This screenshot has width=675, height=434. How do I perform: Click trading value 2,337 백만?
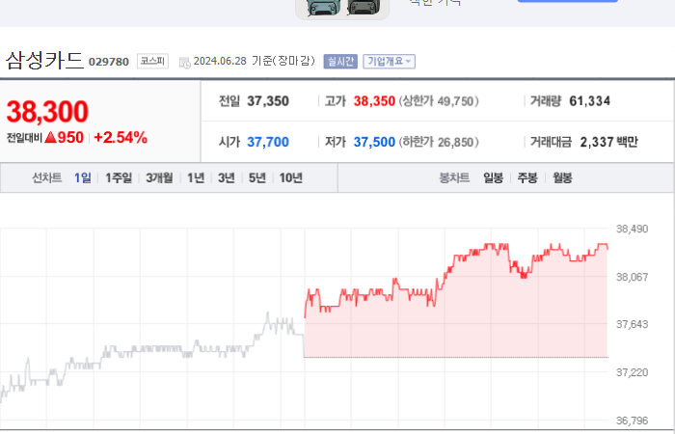(608, 142)
